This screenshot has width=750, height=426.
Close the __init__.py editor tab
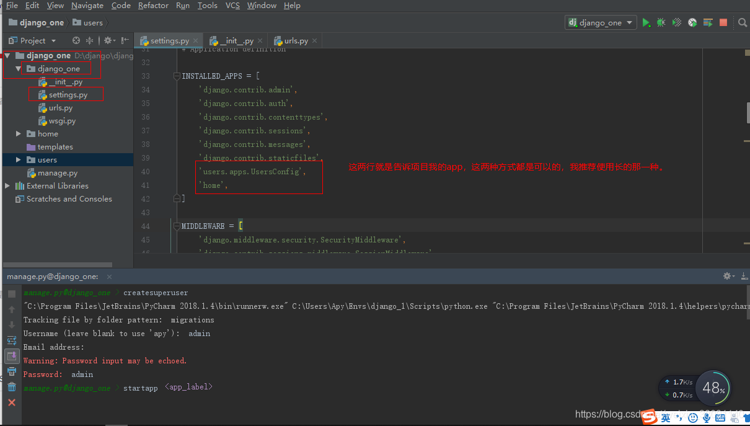point(260,41)
